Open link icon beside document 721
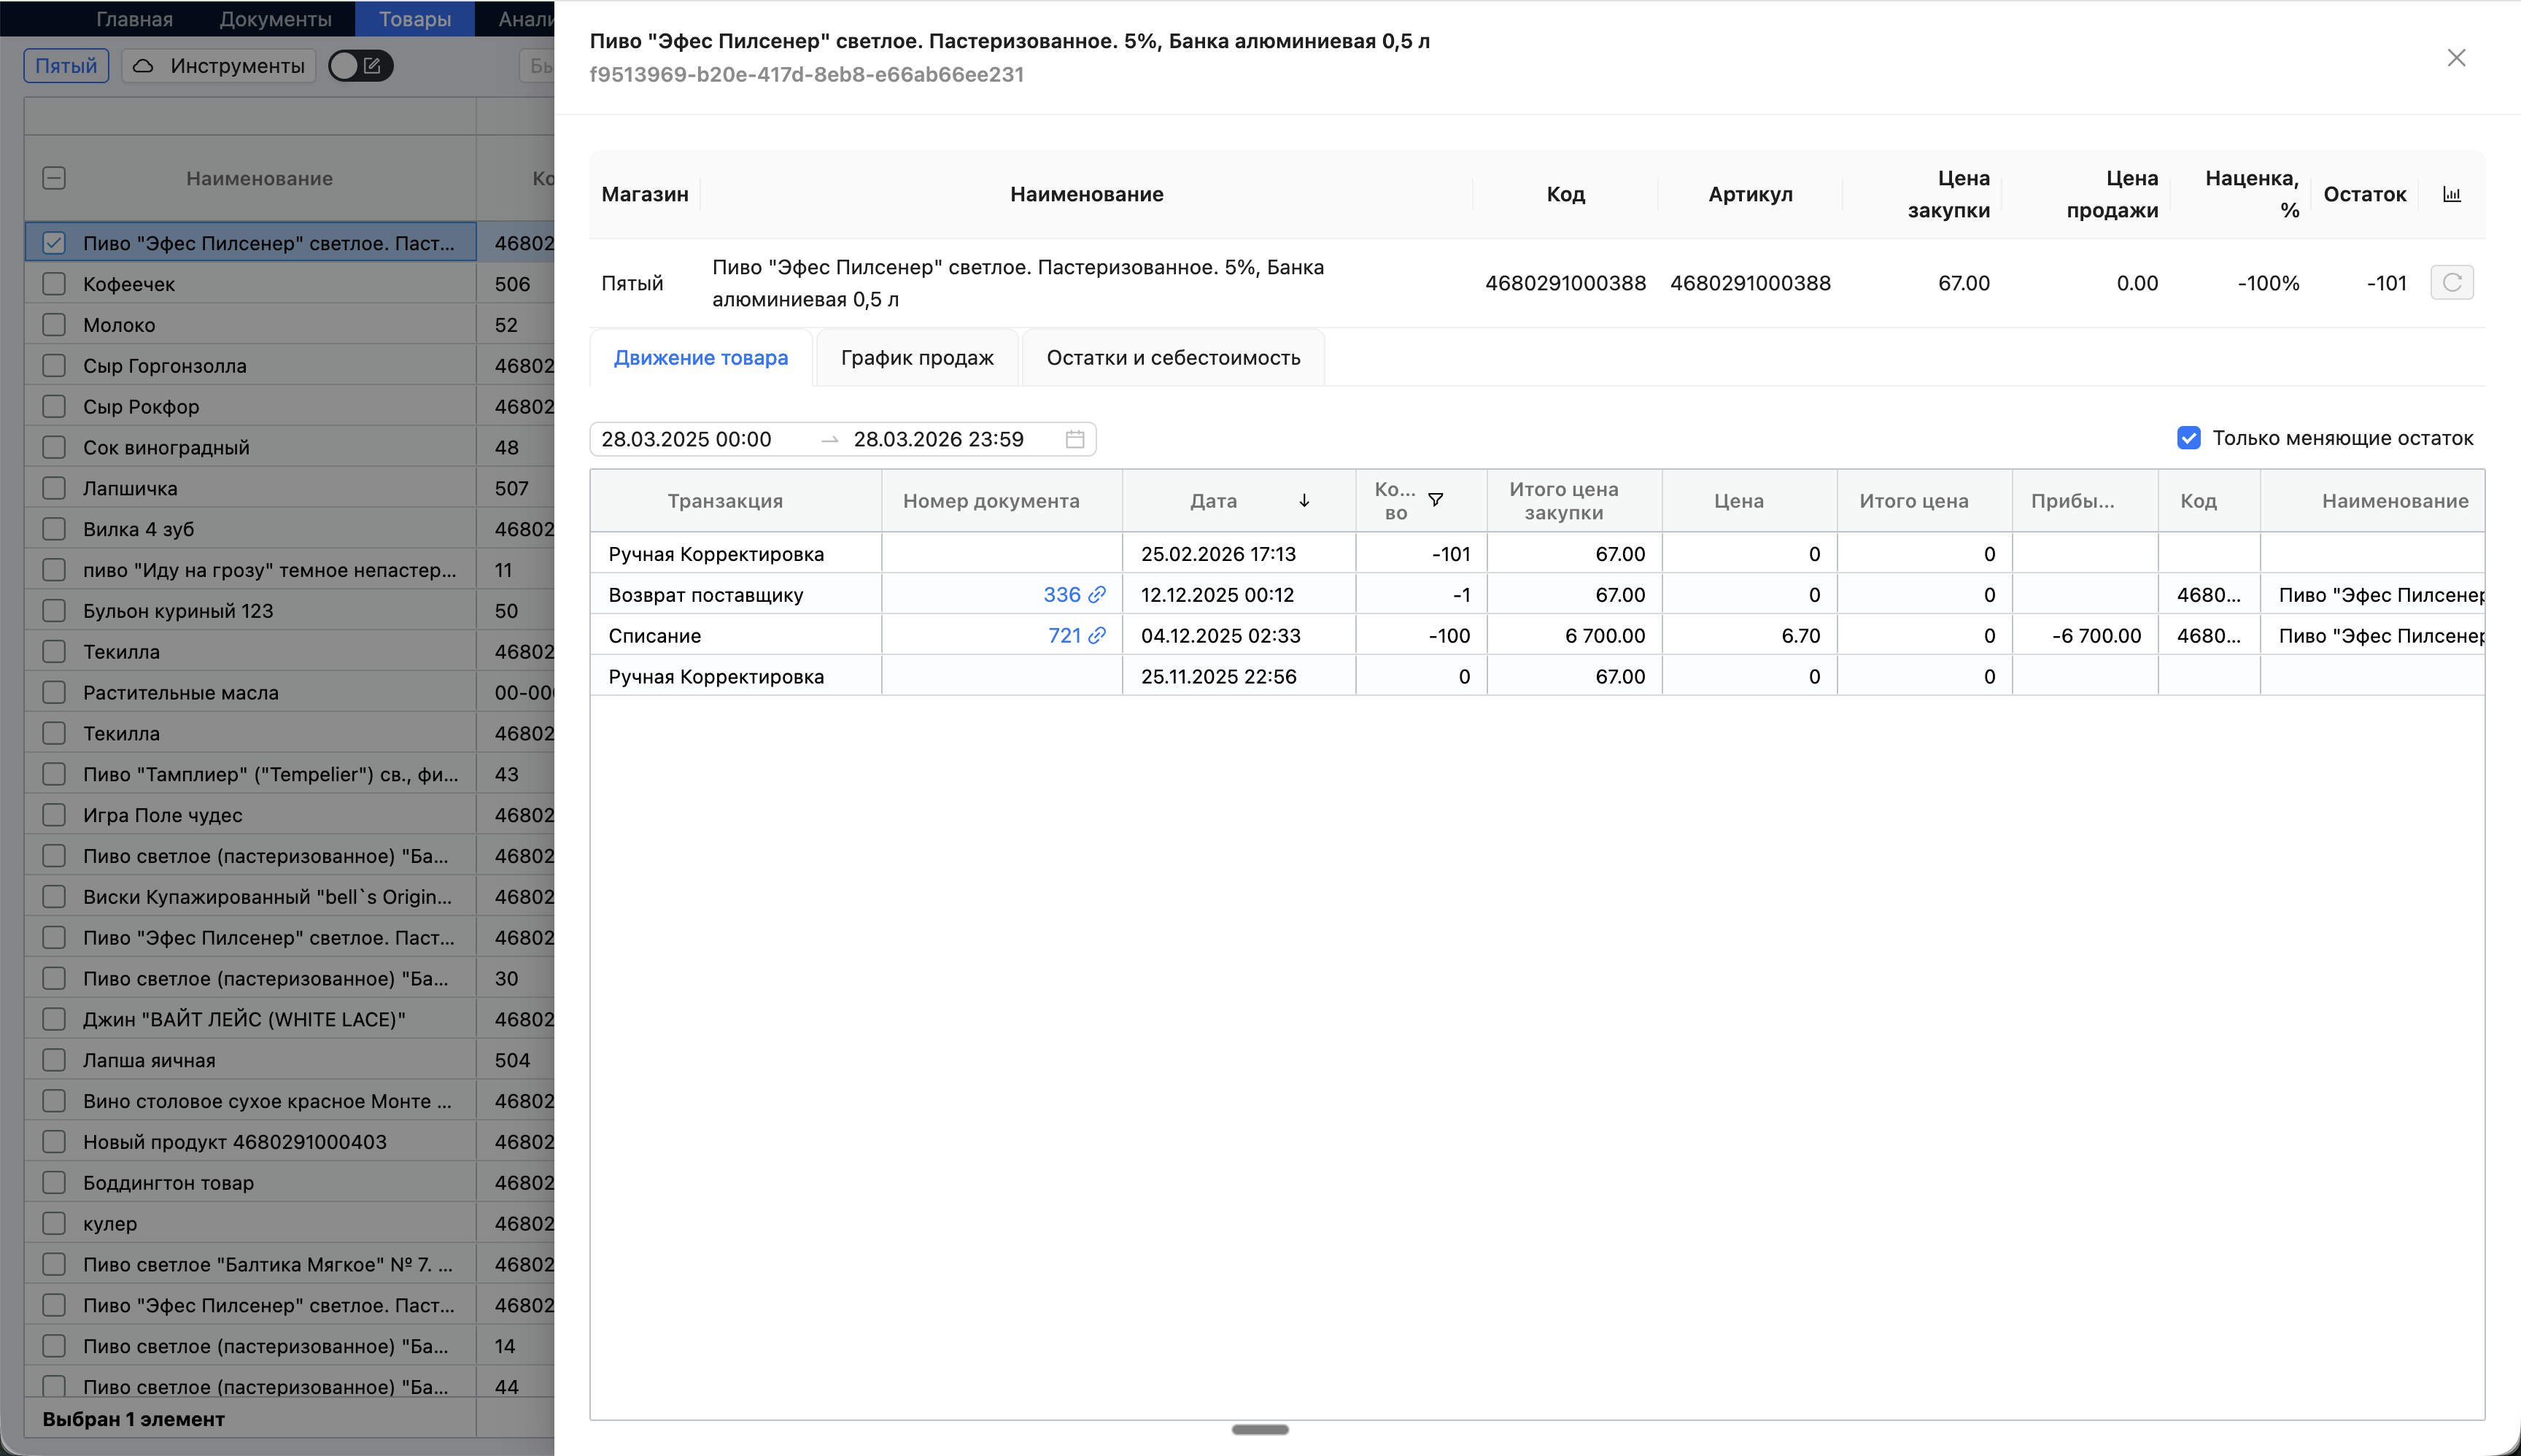Image resolution: width=2521 pixels, height=1456 pixels. [x=1097, y=636]
